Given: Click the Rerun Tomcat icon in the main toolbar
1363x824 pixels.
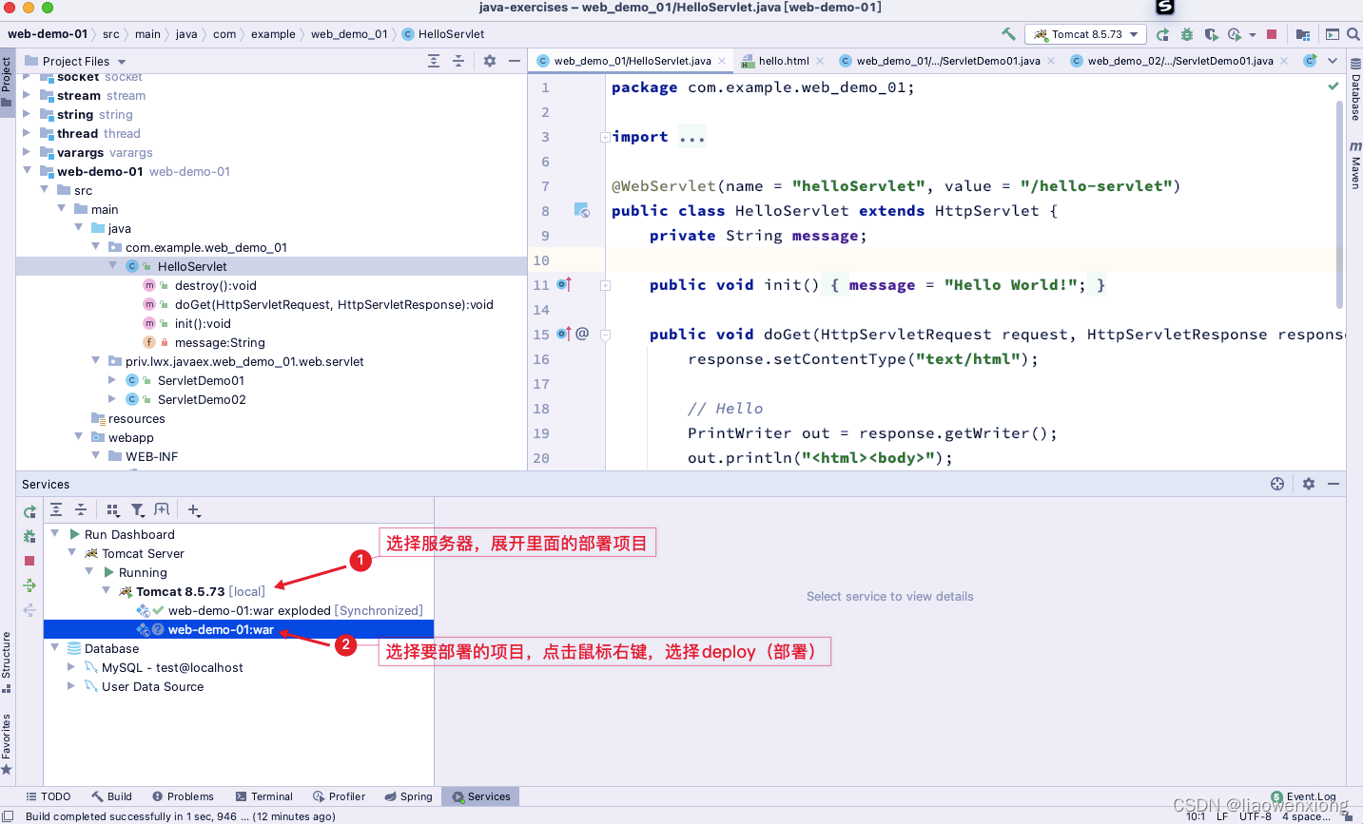Looking at the screenshot, I should [1162, 34].
